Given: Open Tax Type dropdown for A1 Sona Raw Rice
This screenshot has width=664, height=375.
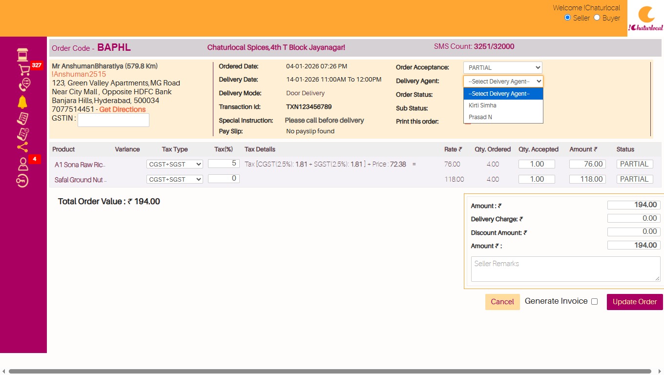Looking at the screenshot, I should point(175,165).
